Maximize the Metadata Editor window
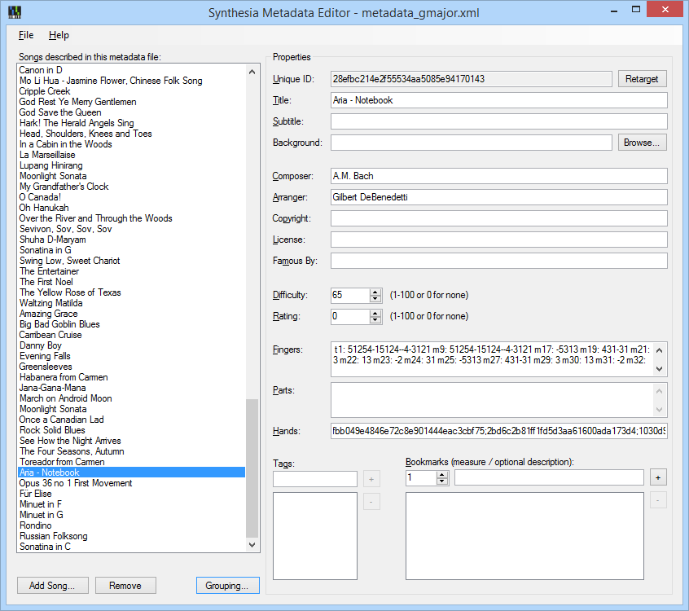This screenshot has height=611, width=689. 635,10
